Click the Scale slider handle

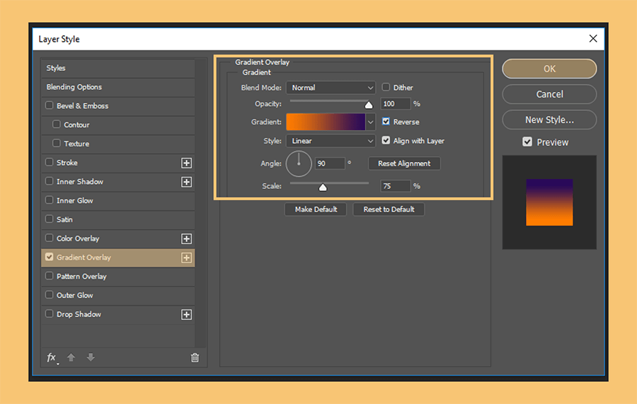tap(323, 187)
